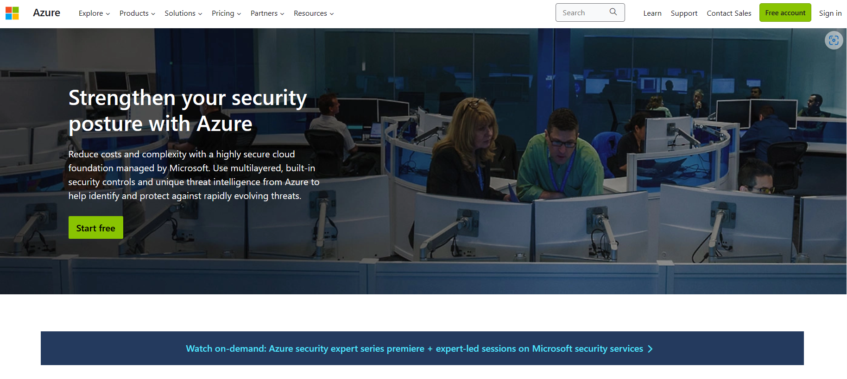Screen dimensions: 847x379
Task: Expand the Pricing menu
Action: click(226, 13)
